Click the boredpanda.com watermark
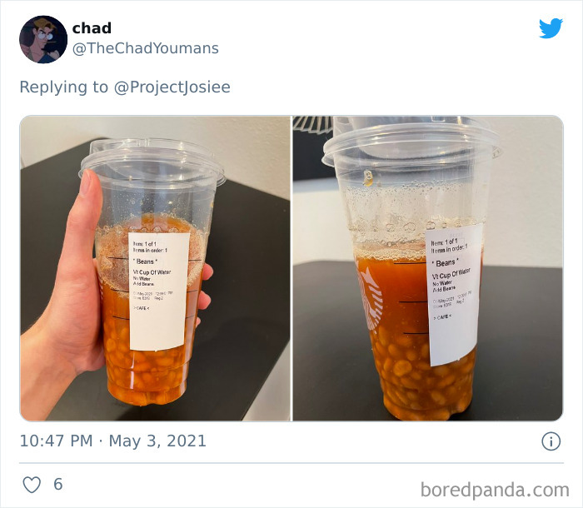The height and width of the screenshot is (508, 583). [x=495, y=490]
